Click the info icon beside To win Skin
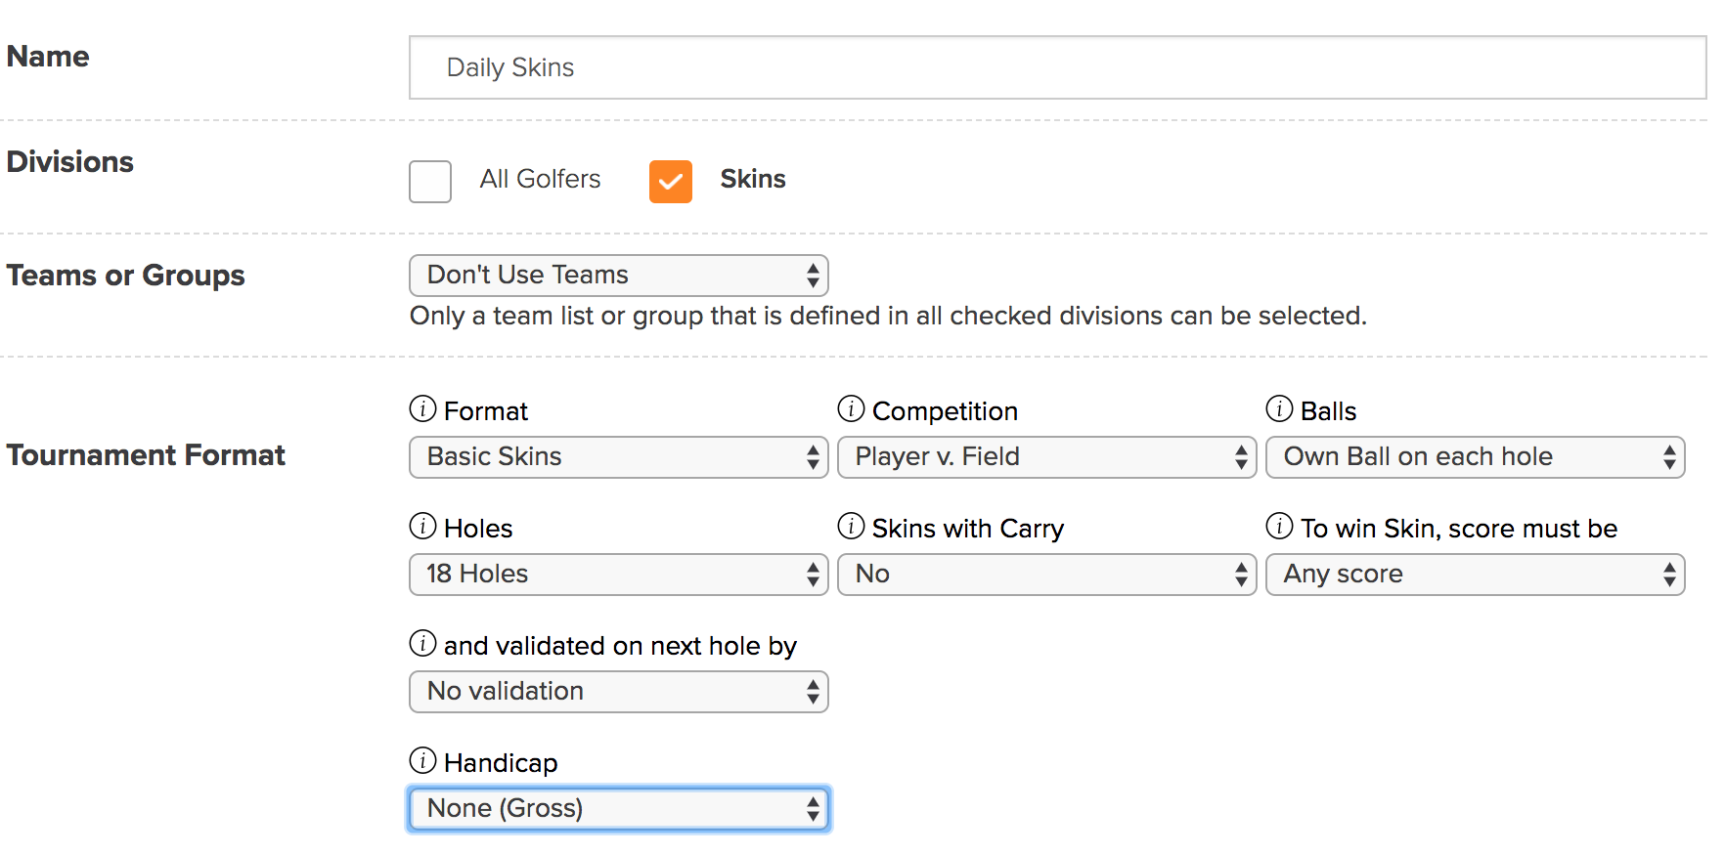Screen dimensions: 1725x854 coord(1279,526)
